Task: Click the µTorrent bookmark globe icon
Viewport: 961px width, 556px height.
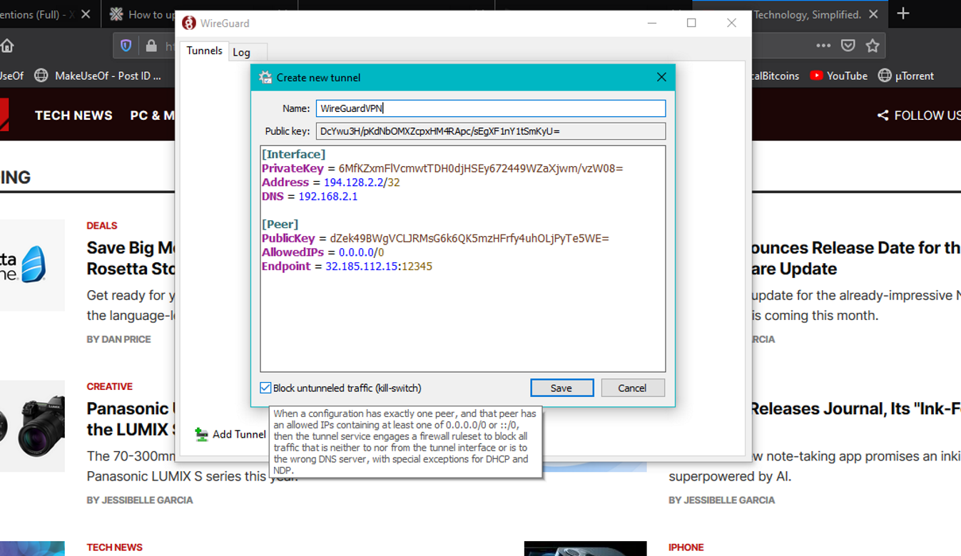Action: coord(885,76)
